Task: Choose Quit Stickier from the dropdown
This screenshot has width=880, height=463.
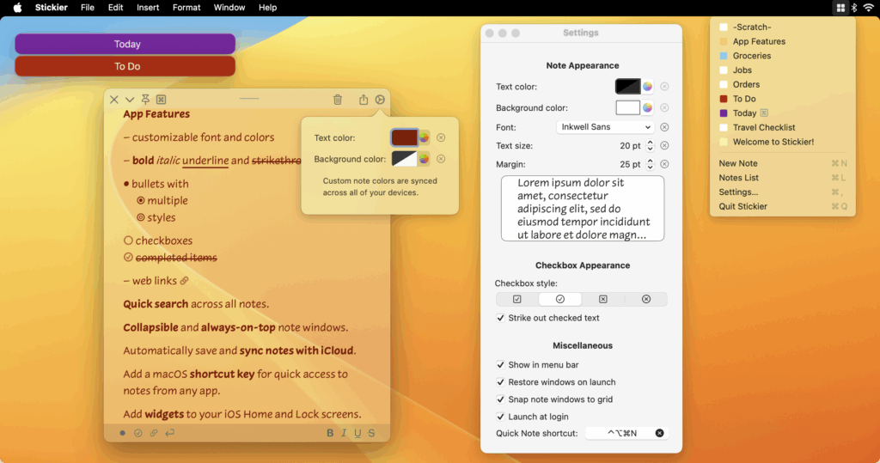Action: pyautogui.click(x=783, y=206)
